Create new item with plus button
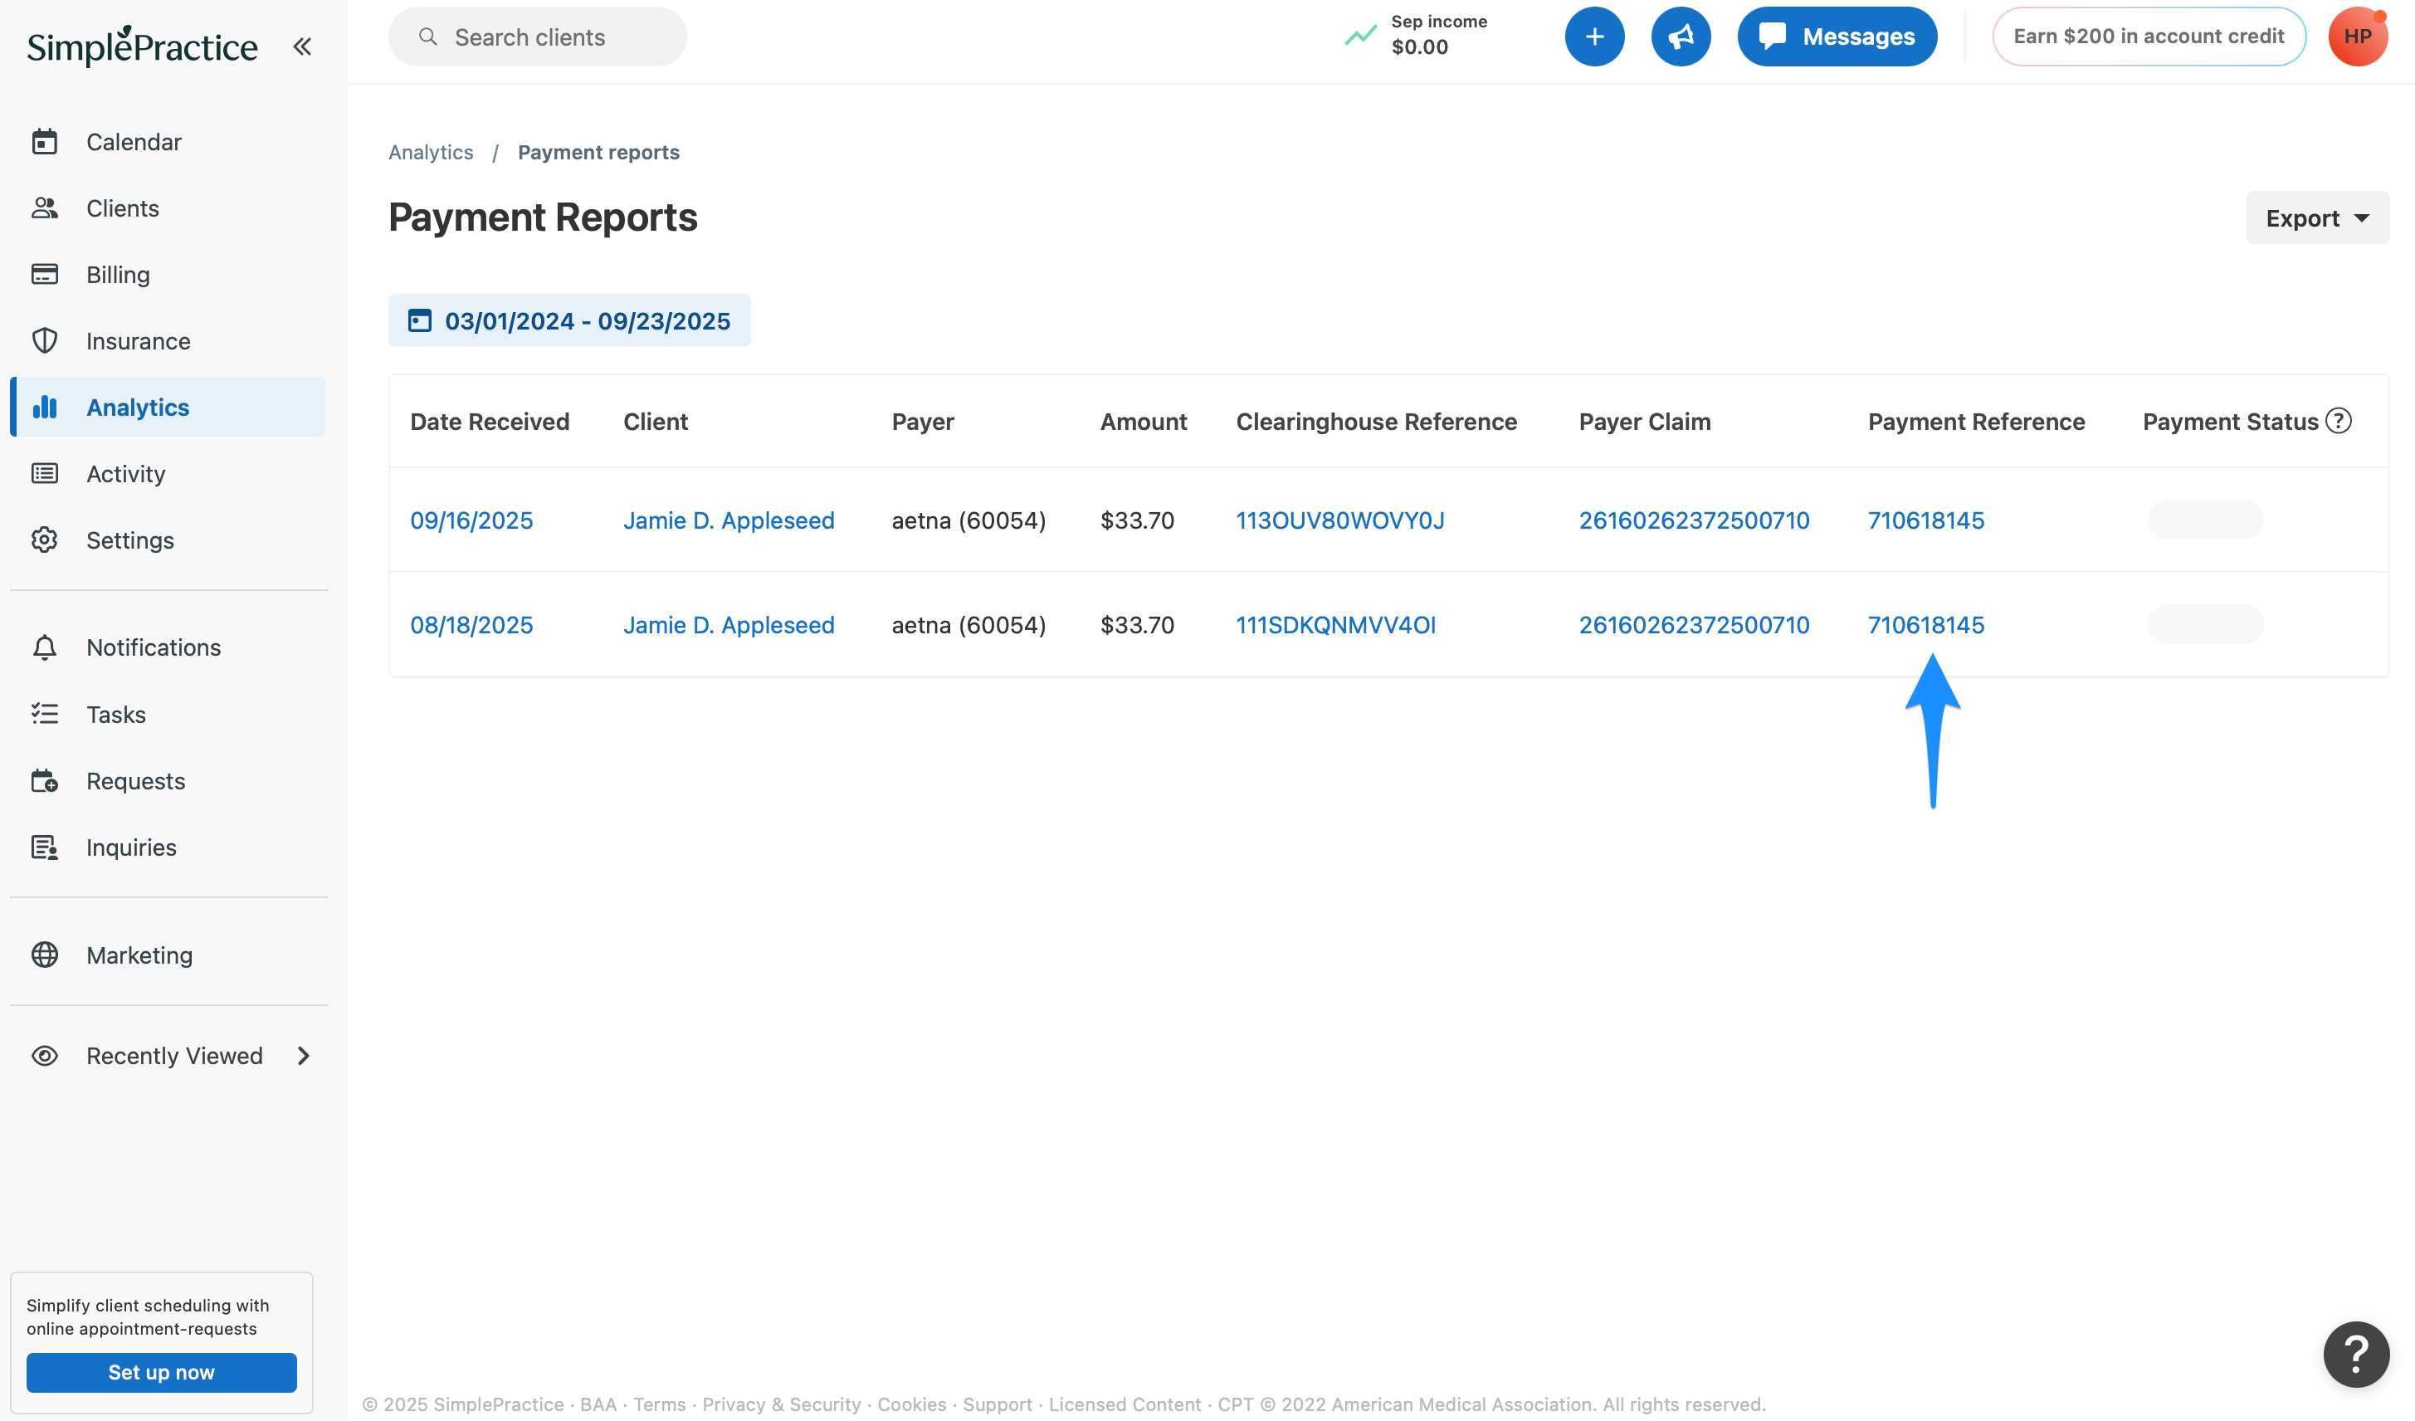Screen dimensions: 2415x1421 coord(1593,36)
